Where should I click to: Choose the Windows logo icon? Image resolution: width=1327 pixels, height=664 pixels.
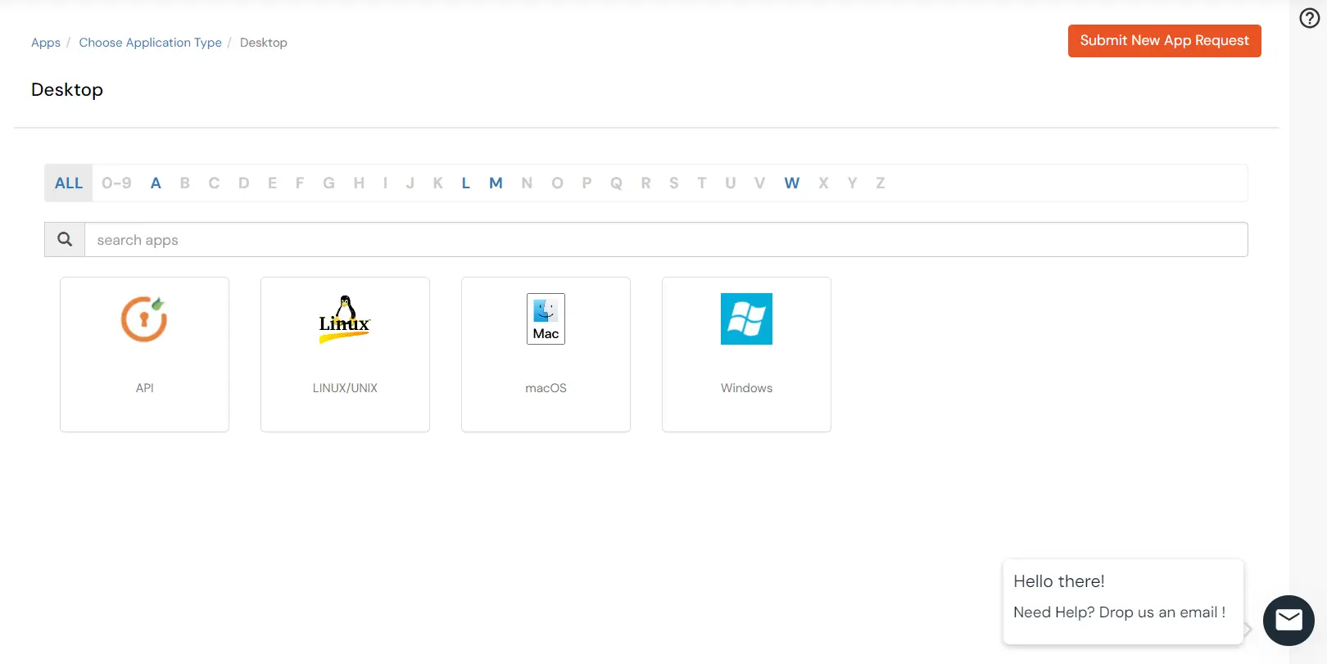point(746,318)
